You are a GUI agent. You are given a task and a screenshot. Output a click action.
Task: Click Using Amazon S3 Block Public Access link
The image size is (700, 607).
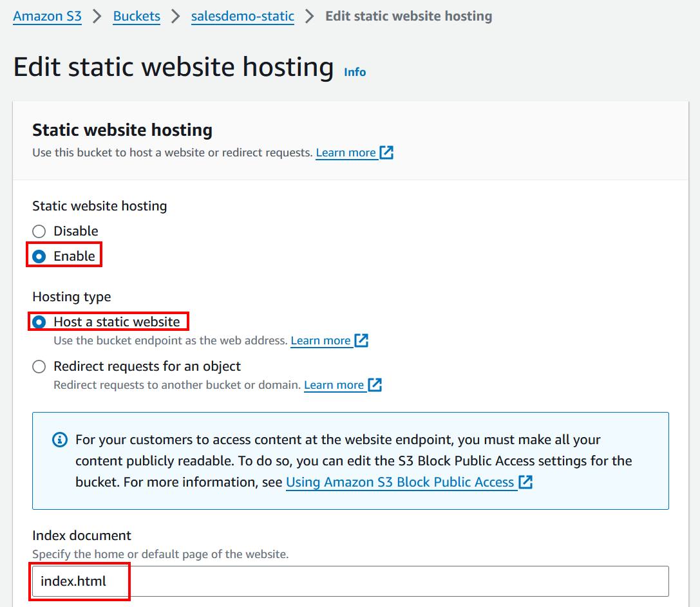[x=399, y=481]
